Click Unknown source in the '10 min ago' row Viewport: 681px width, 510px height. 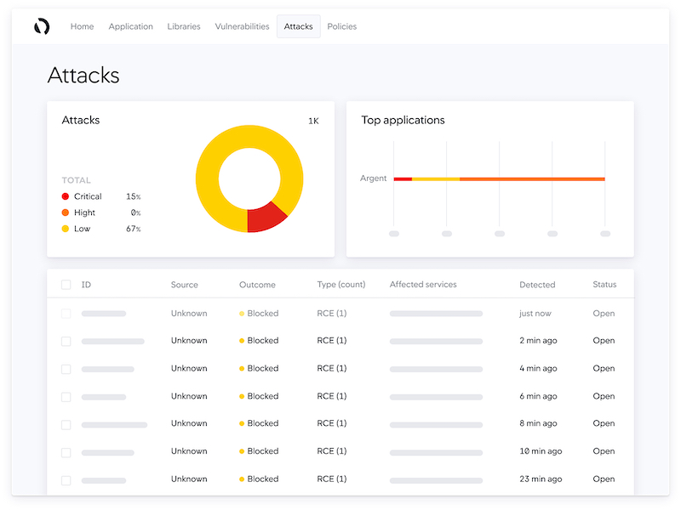coord(189,451)
